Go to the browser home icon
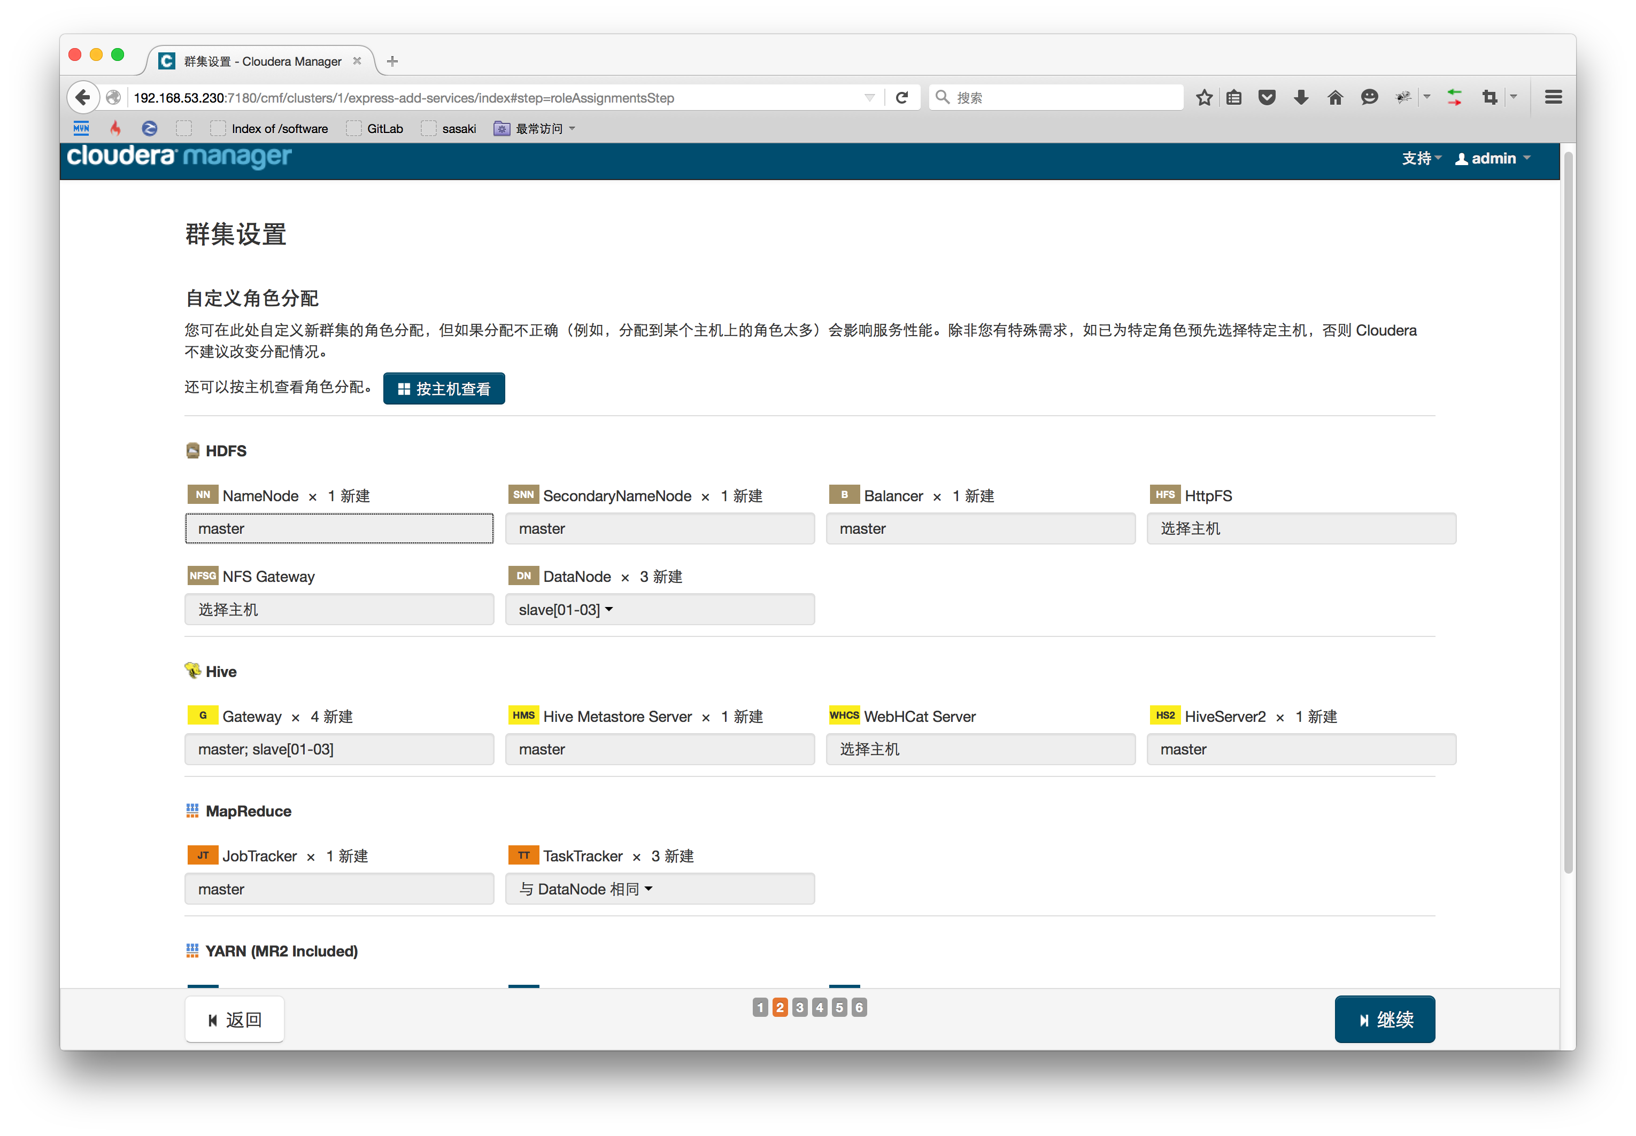The image size is (1636, 1136). pyautogui.click(x=1334, y=97)
